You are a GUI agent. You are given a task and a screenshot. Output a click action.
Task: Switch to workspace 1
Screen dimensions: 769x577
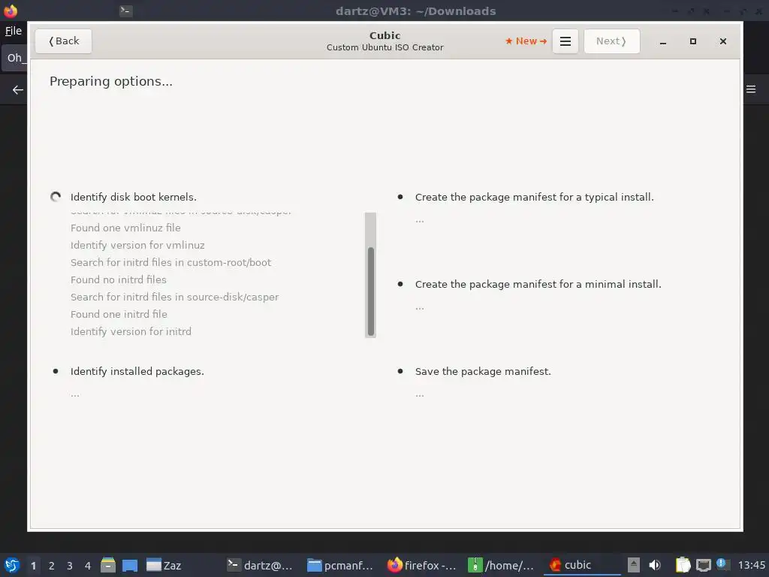point(33,566)
